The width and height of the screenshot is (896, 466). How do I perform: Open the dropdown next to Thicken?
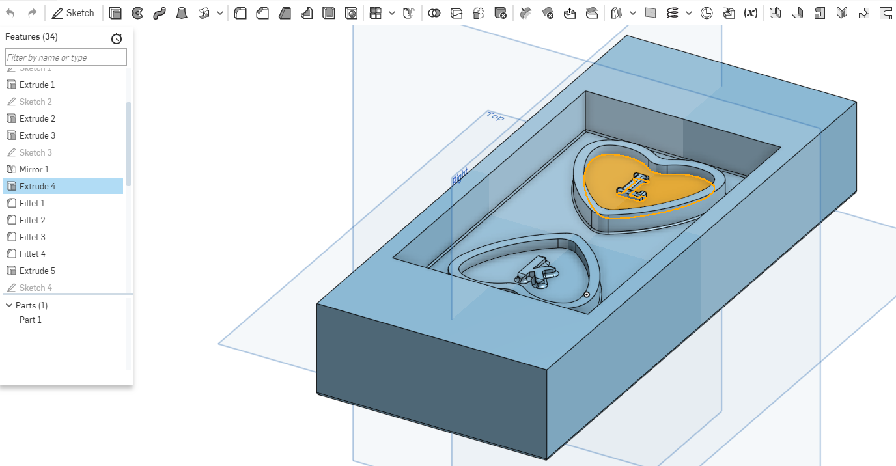point(220,12)
